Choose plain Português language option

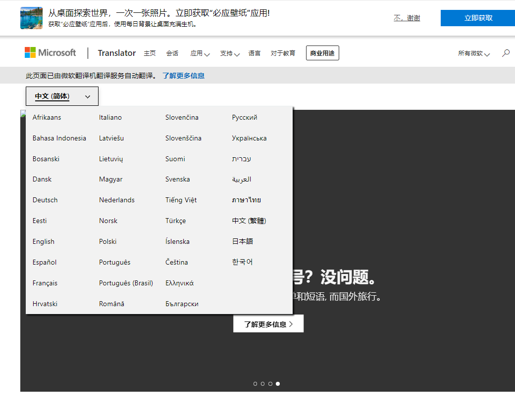[x=114, y=263]
